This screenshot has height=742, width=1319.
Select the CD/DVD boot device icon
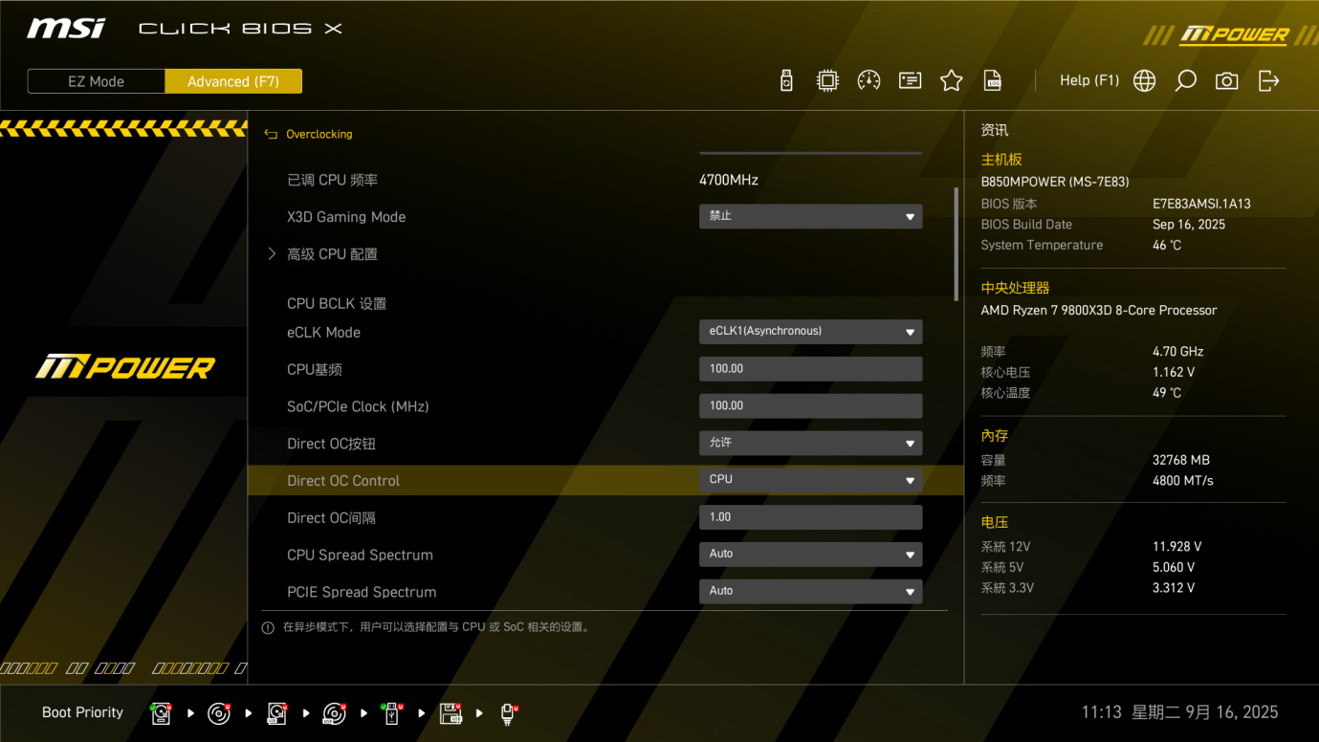[x=219, y=713]
